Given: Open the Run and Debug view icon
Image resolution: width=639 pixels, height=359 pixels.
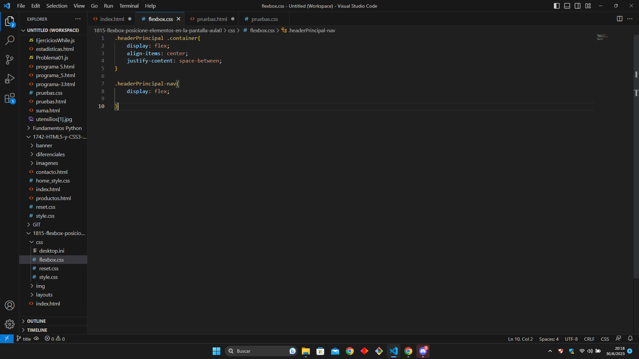Looking at the screenshot, I should point(10,79).
